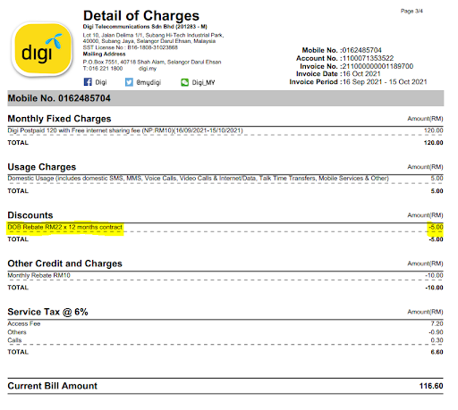Select the highlighted -5.00 discount amount
The height and width of the screenshot is (410, 458).
(x=436, y=227)
